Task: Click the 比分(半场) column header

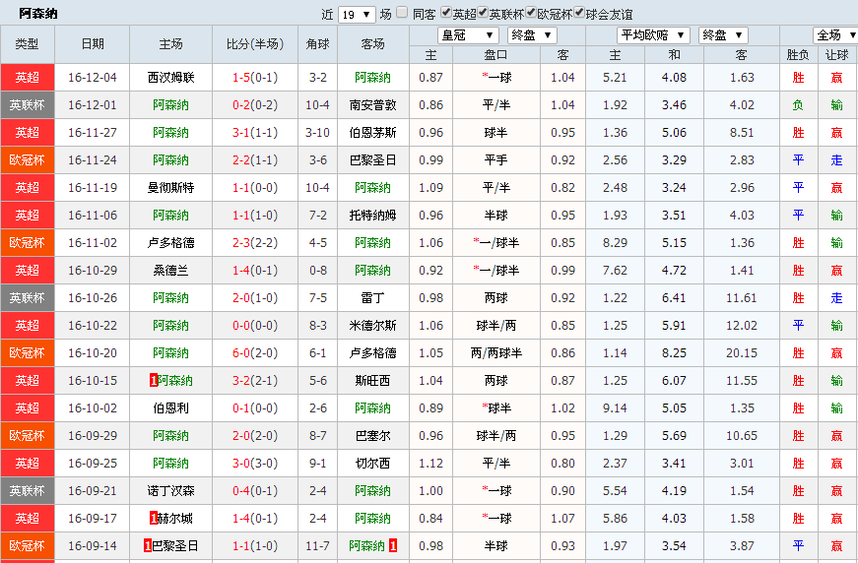Action: coord(255,44)
